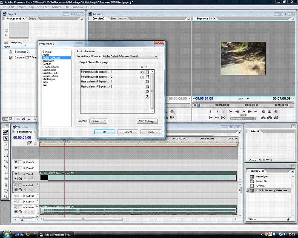
Task: Select Device Control preferences category
Action: click(x=51, y=67)
